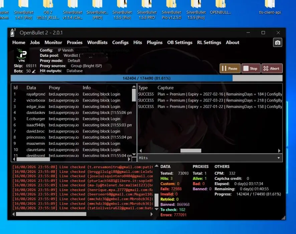
Task: Click log panel scroll-up arrow
Action: 156,166
